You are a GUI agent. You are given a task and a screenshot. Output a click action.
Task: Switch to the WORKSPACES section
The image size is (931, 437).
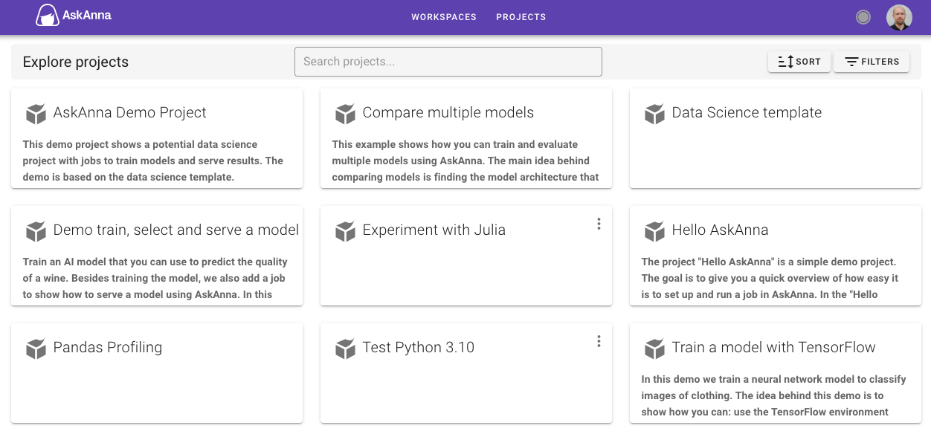pyautogui.click(x=443, y=17)
